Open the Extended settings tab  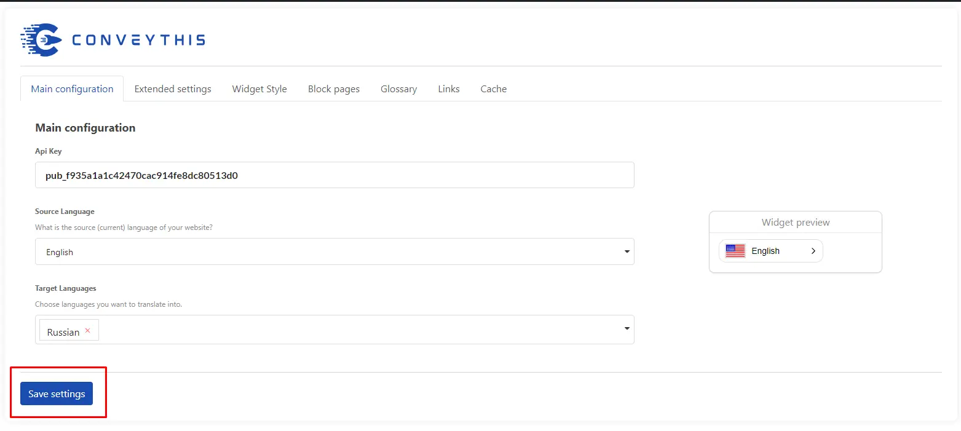[173, 89]
